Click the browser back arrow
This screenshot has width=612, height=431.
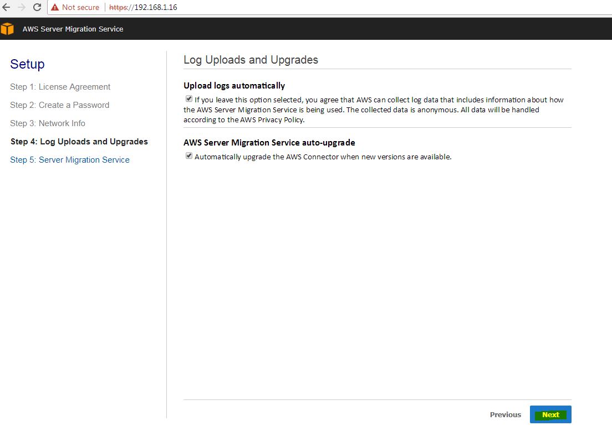(x=7, y=7)
